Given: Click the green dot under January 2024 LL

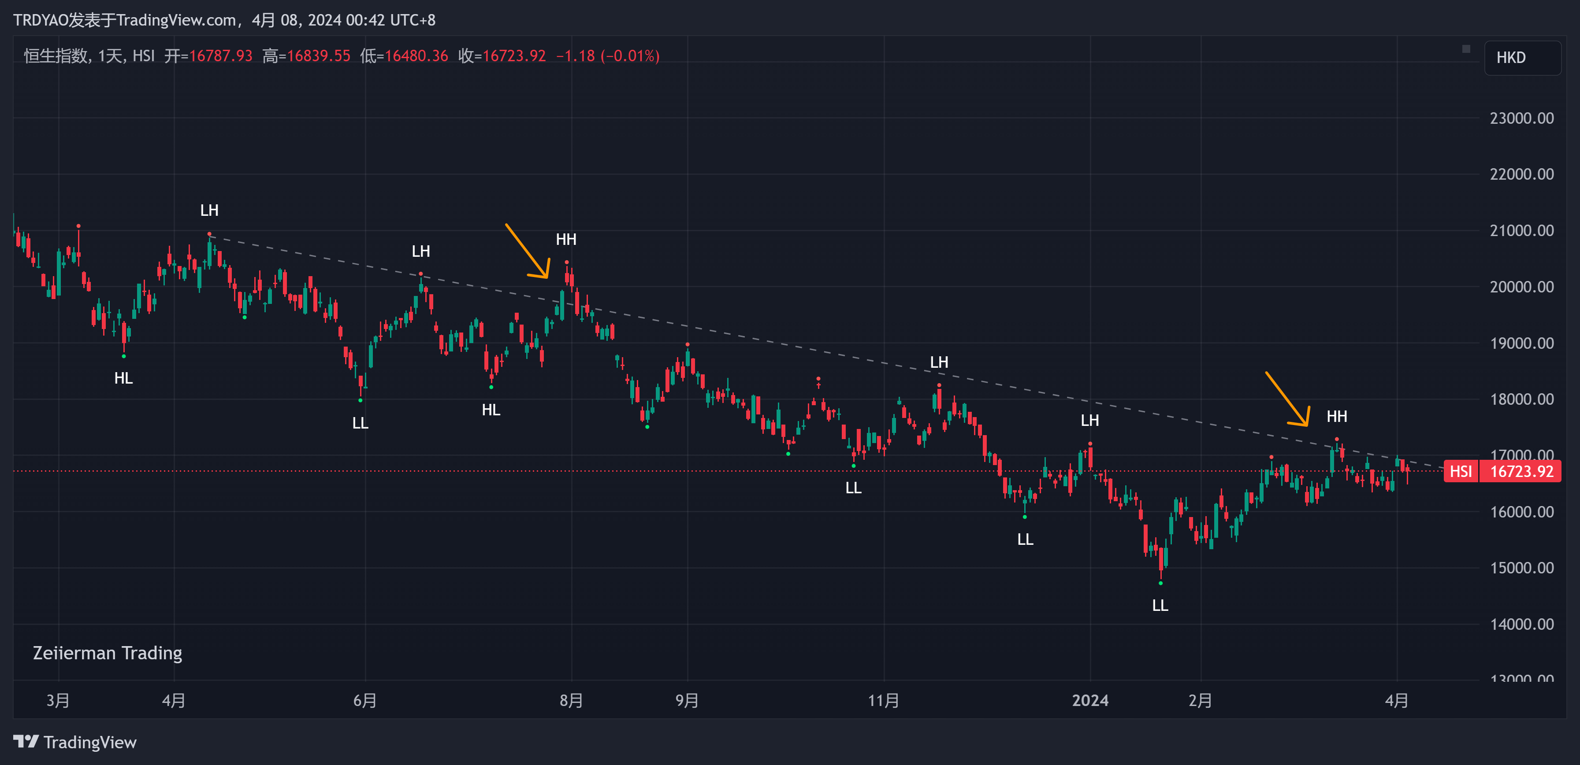Looking at the screenshot, I should click(x=1160, y=583).
